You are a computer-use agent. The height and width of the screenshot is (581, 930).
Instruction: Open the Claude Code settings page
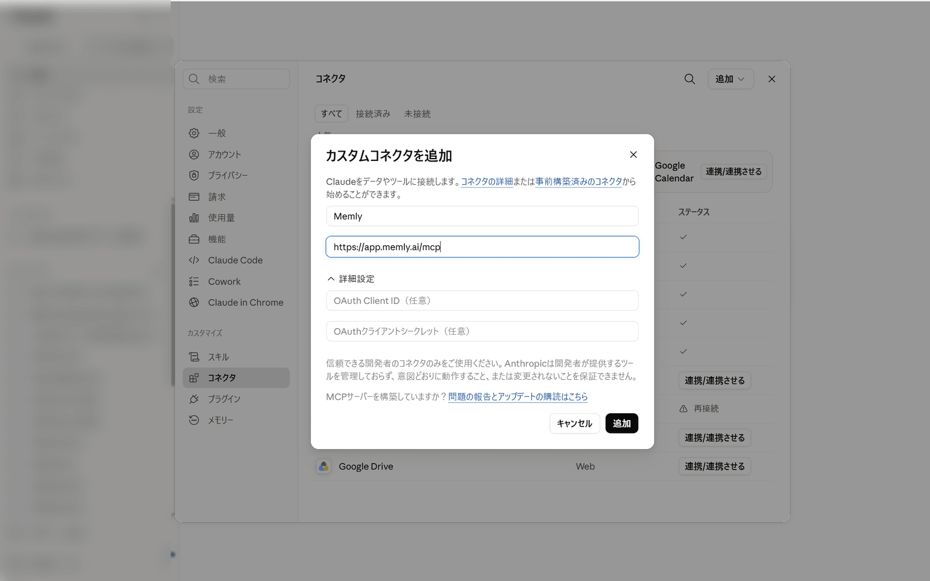236,260
